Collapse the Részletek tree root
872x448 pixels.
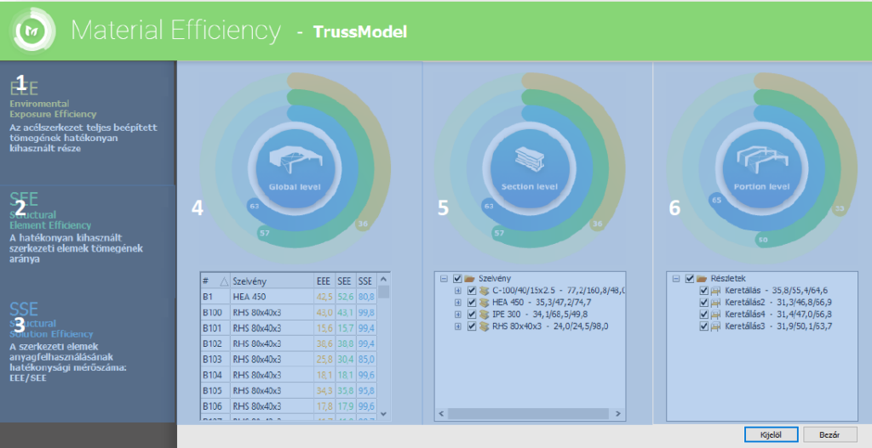[676, 279]
